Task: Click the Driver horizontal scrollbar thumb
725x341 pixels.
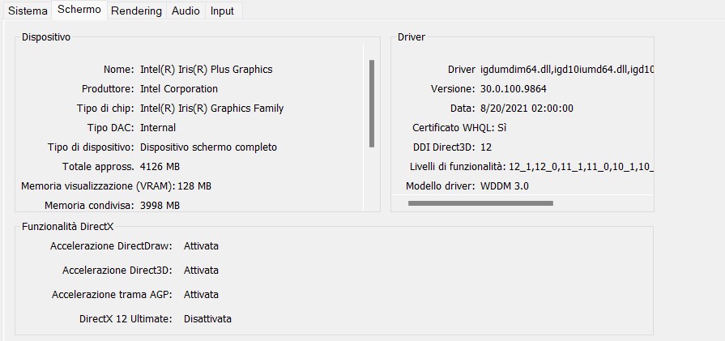Action: click(x=480, y=202)
